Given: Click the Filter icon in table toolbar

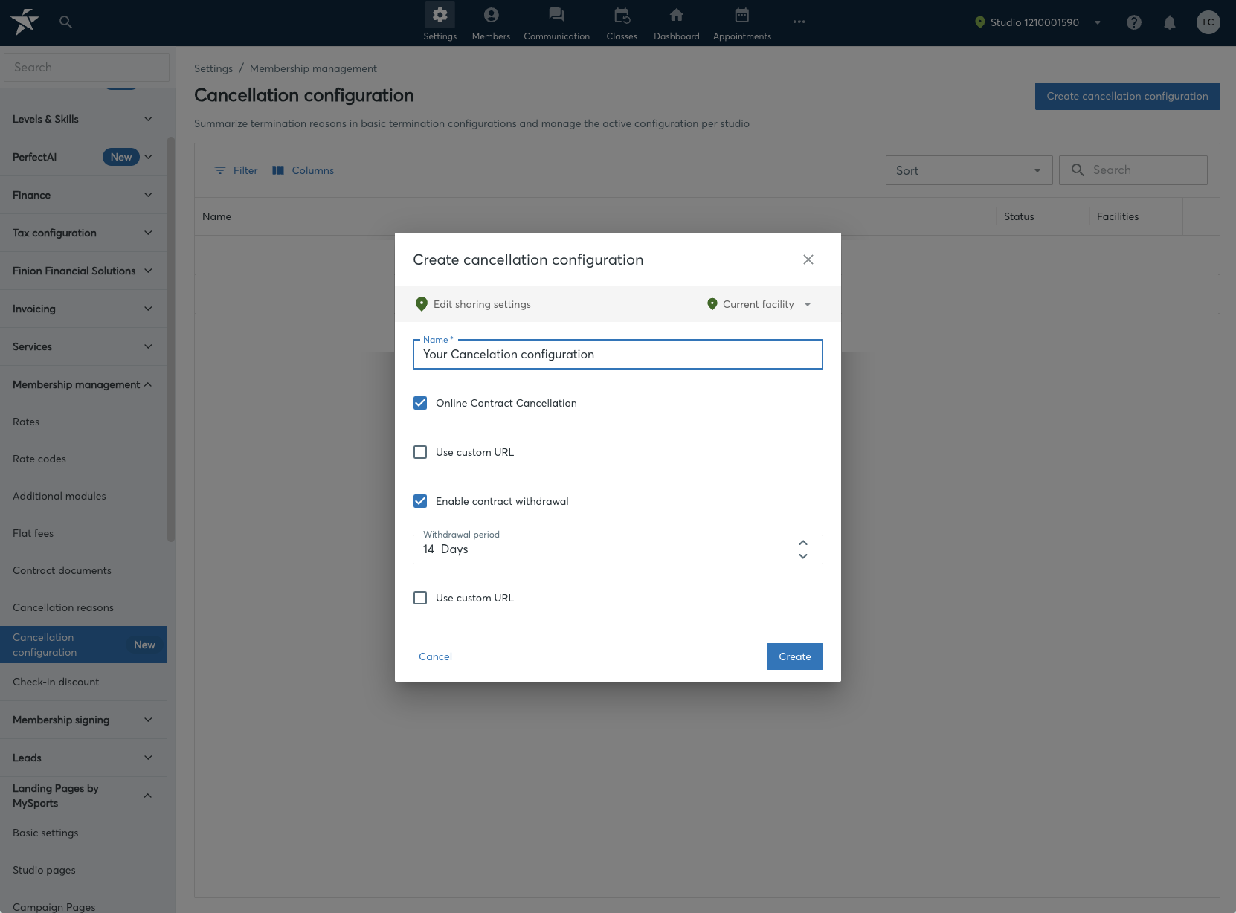Looking at the screenshot, I should (x=220, y=170).
